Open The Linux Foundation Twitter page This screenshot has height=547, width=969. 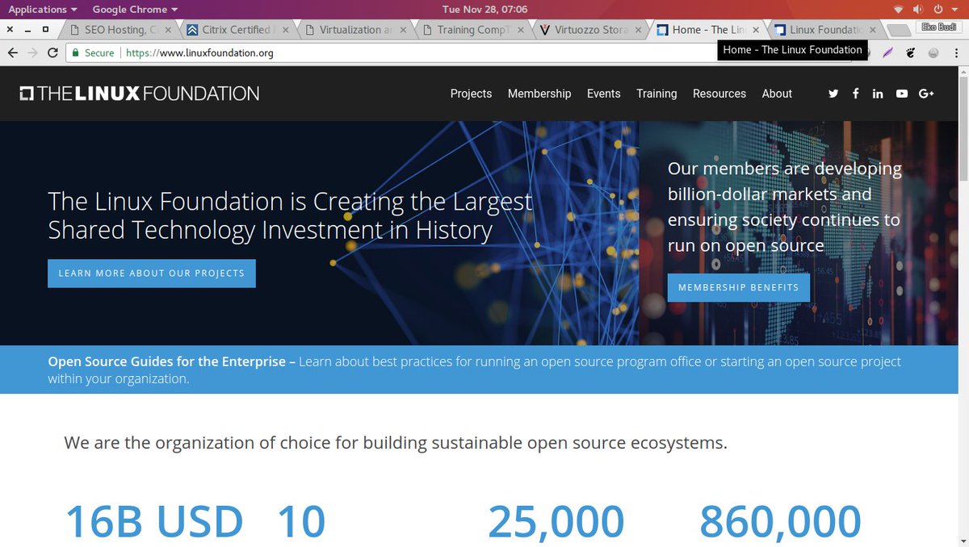pos(833,94)
